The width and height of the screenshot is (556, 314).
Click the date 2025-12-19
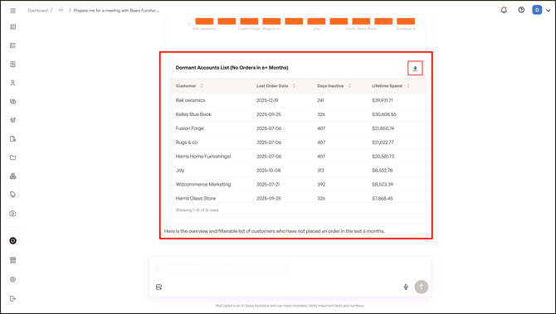click(267, 100)
